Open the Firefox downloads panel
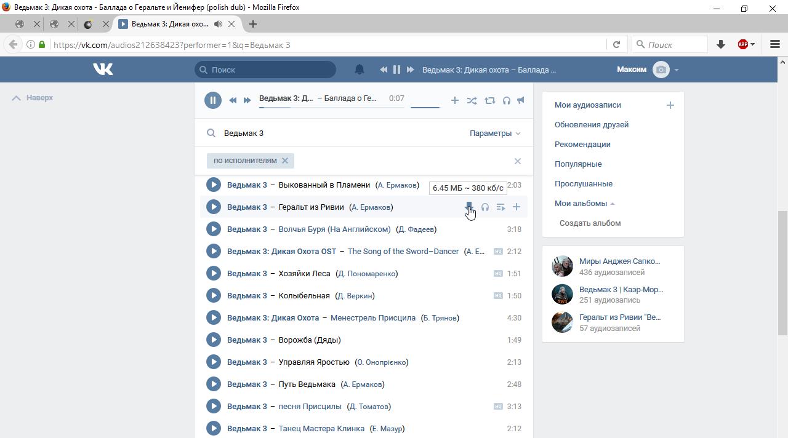The height and width of the screenshot is (438, 788). coord(721,44)
